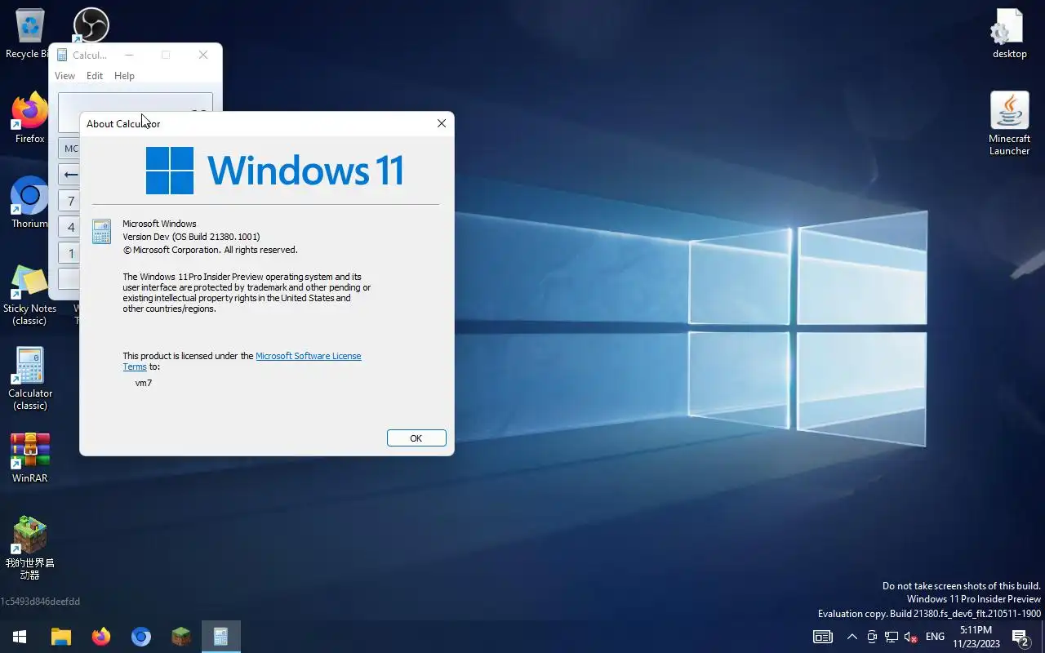Viewport: 1045px width, 653px height.
Task: Minimize the Calculator window
Action: (x=129, y=55)
